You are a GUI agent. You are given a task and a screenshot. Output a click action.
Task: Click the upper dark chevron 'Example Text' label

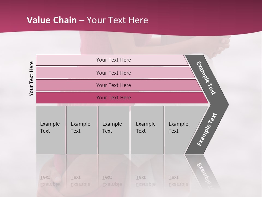point(206,78)
